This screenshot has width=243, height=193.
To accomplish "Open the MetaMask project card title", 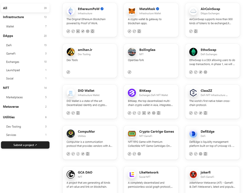I will 147,9.
